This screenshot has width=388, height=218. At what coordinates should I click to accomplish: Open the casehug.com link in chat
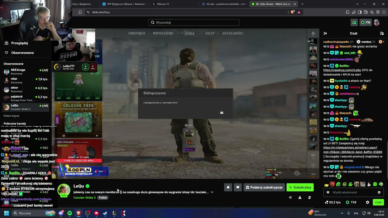coord(342,70)
